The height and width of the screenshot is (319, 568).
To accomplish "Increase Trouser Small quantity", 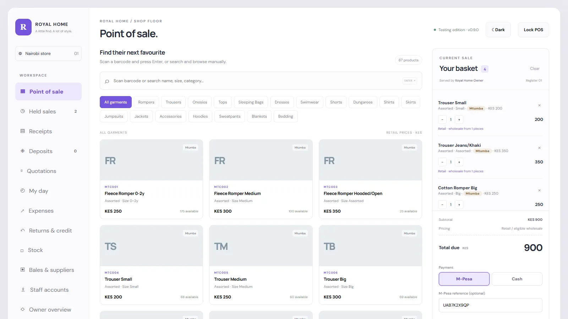I will pos(459,119).
